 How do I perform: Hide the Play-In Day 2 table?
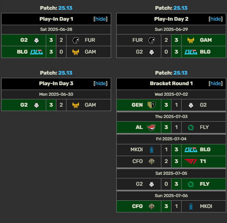coord(216,19)
